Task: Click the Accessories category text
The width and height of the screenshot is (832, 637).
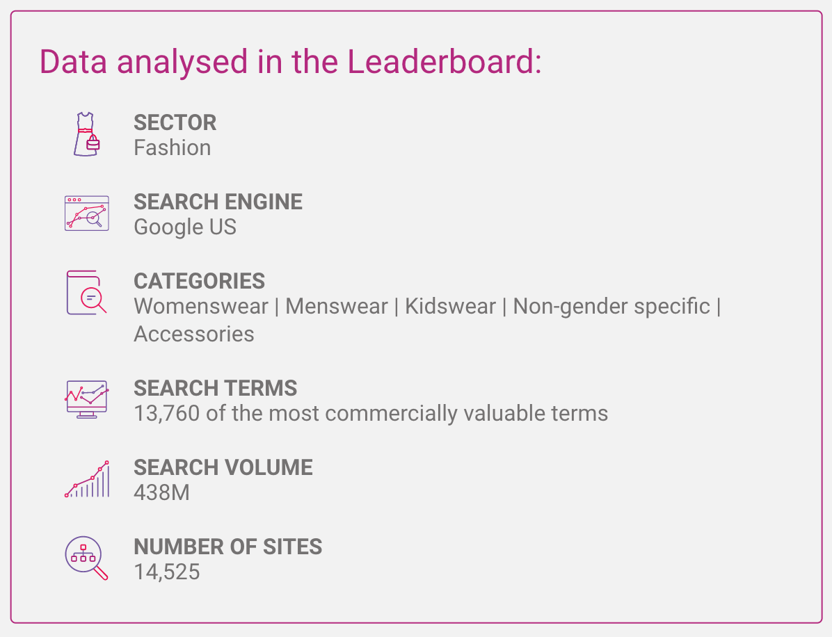Action: click(194, 334)
